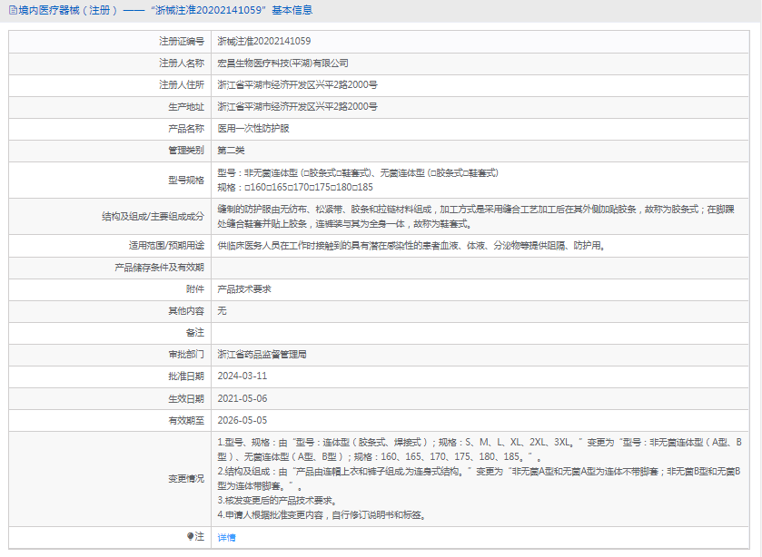Click approval date 2024-03-11
The image size is (762, 557).
tap(242, 376)
